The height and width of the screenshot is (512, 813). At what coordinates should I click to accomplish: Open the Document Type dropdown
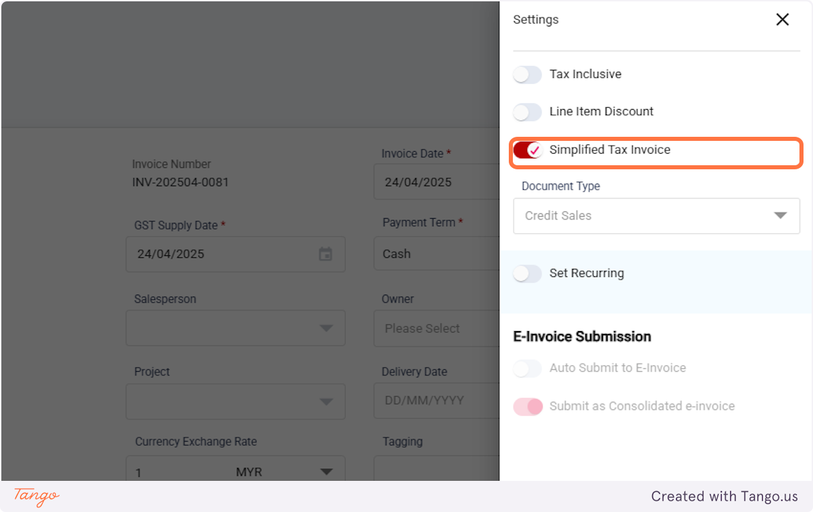tap(656, 216)
